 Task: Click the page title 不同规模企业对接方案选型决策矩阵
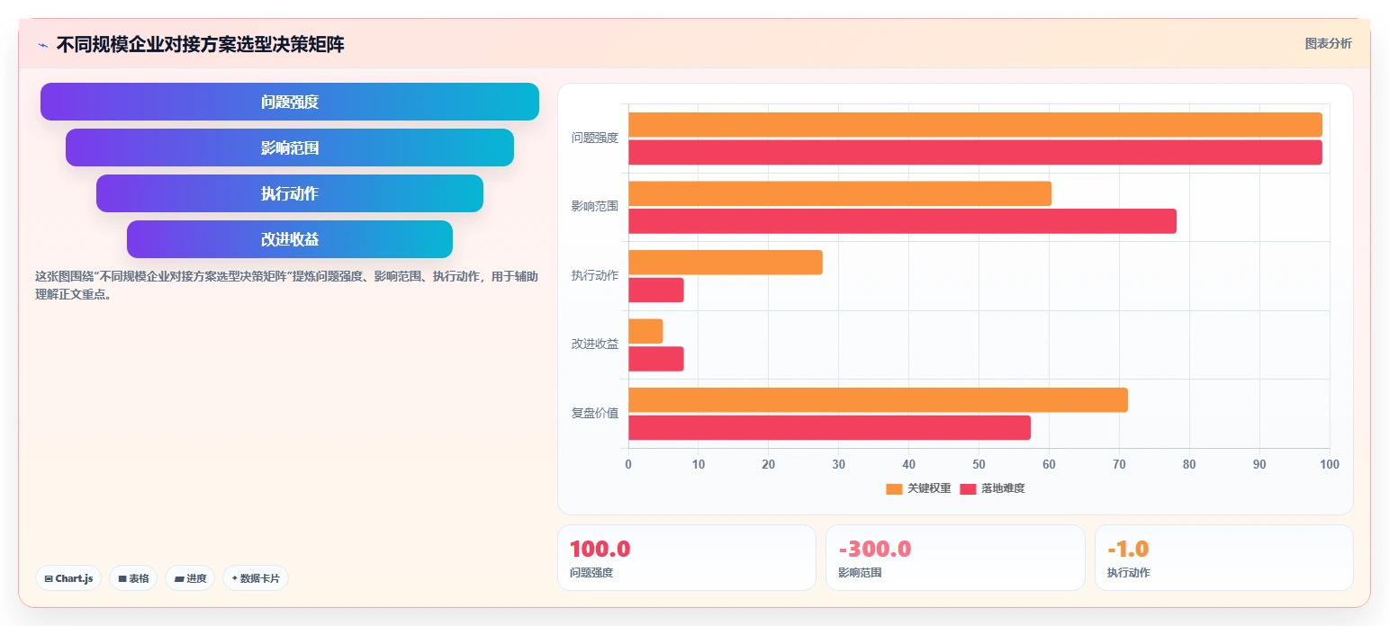click(x=200, y=45)
